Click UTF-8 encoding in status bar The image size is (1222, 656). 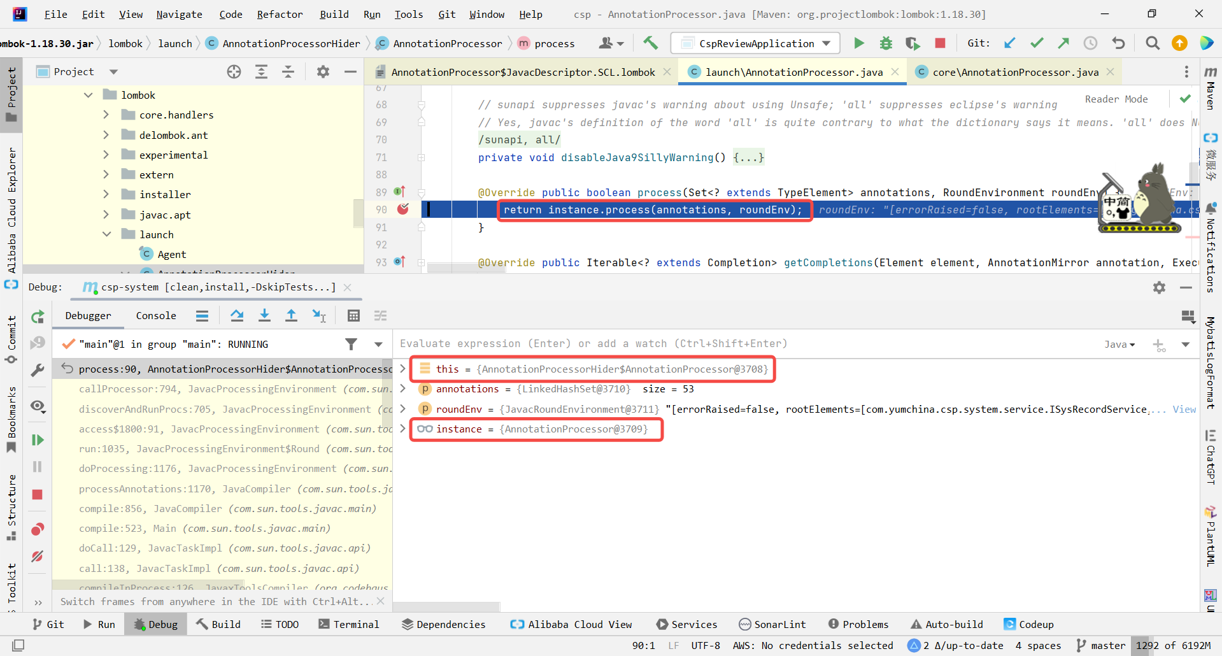tap(706, 645)
